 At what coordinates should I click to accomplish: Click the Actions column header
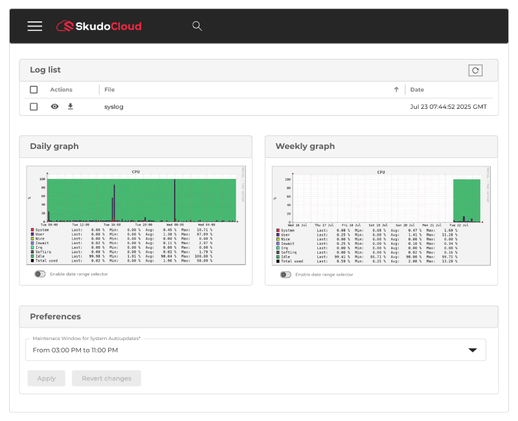[x=61, y=89]
